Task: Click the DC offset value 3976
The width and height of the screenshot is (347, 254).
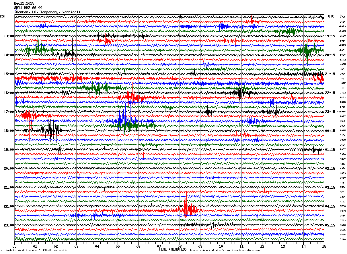Action: point(343,154)
